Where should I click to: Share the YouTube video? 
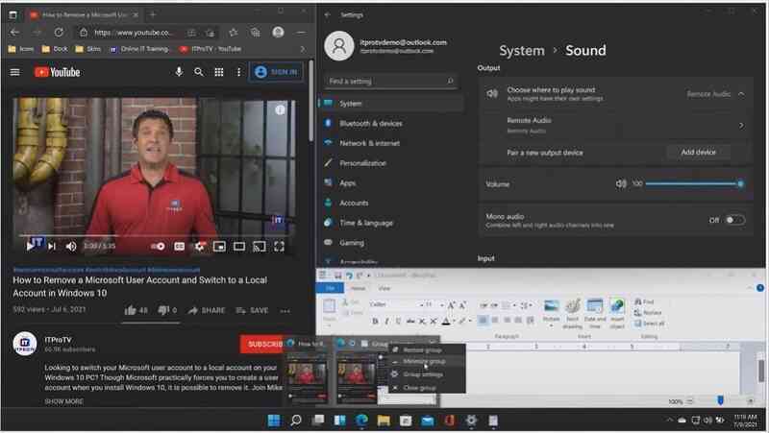point(207,310)
